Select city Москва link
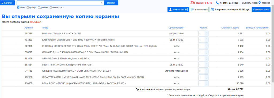The image size is (274, 98). pos(266,3)
